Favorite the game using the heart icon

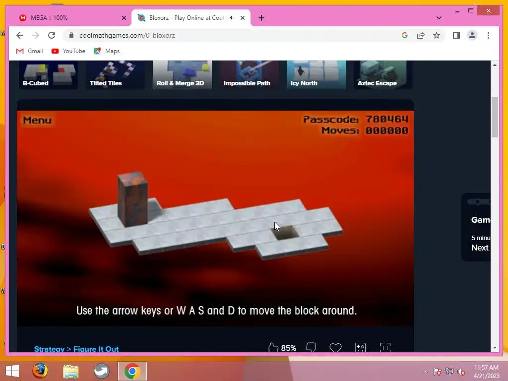pos(335,348)
